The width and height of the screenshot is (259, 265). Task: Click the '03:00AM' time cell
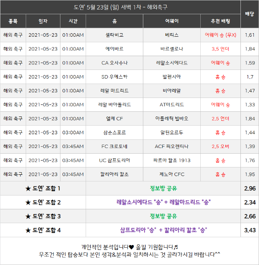click(73, 132)
